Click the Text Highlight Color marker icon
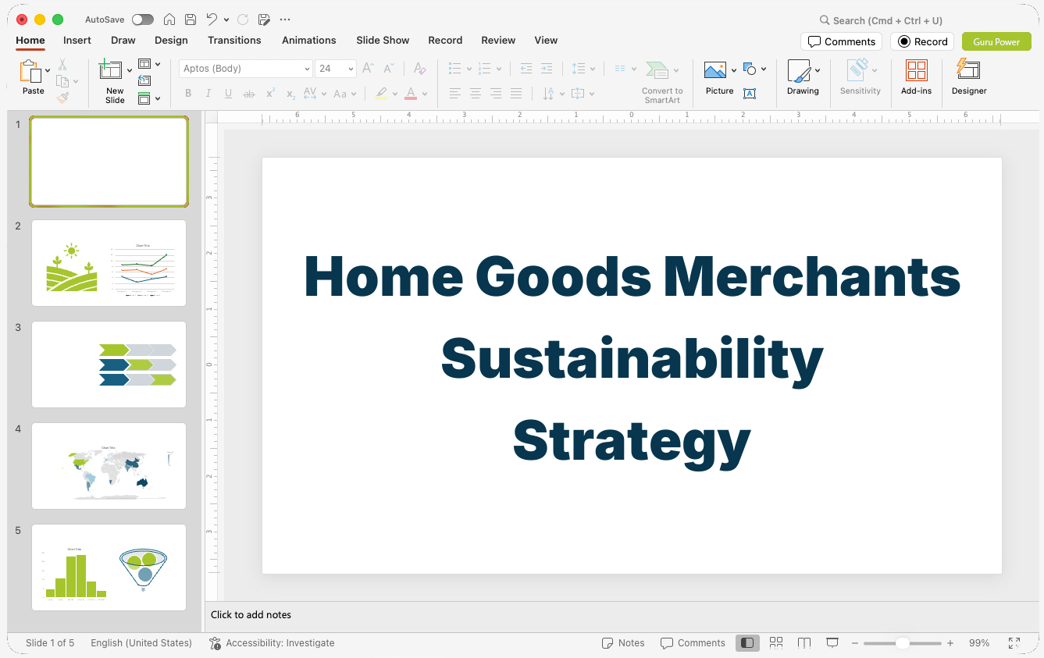 380,94
